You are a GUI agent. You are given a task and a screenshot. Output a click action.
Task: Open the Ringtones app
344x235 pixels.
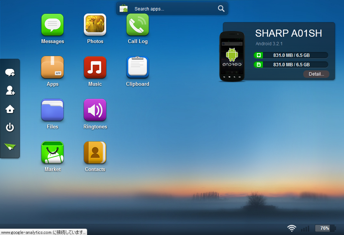95,110
